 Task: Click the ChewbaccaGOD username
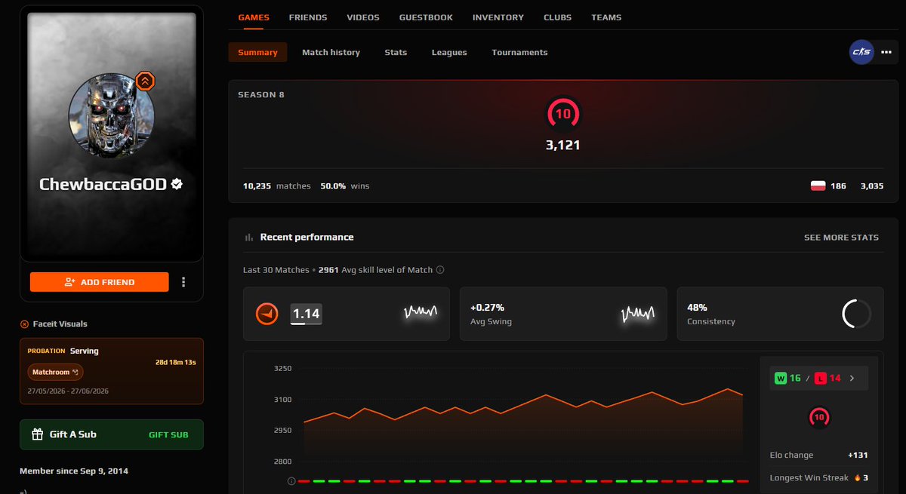(x=103, y=184)
